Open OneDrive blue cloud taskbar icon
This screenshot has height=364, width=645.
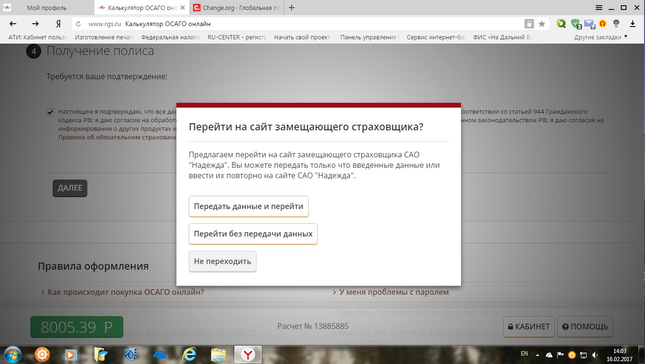point(159,354)
